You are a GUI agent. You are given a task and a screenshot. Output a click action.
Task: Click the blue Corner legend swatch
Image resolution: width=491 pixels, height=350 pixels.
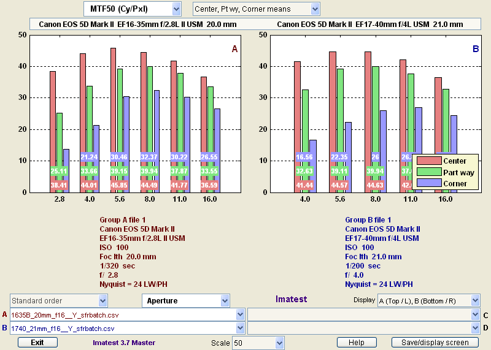coord(428,183)
